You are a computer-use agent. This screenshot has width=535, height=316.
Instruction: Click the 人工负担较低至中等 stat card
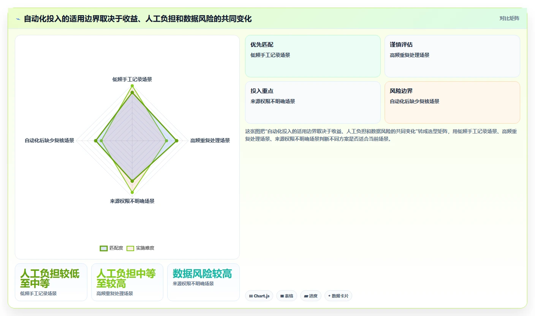click(x=51, y=282)
